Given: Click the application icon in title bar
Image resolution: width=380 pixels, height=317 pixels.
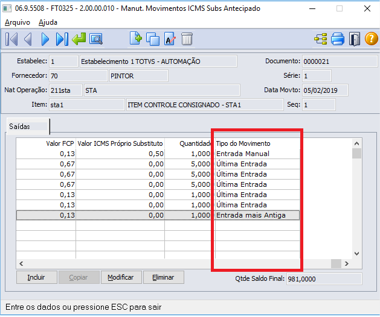Looking at the screenshot, I should [x=7, y=8].
